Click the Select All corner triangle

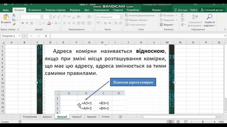pyautogui.click(x=3, y=42)
